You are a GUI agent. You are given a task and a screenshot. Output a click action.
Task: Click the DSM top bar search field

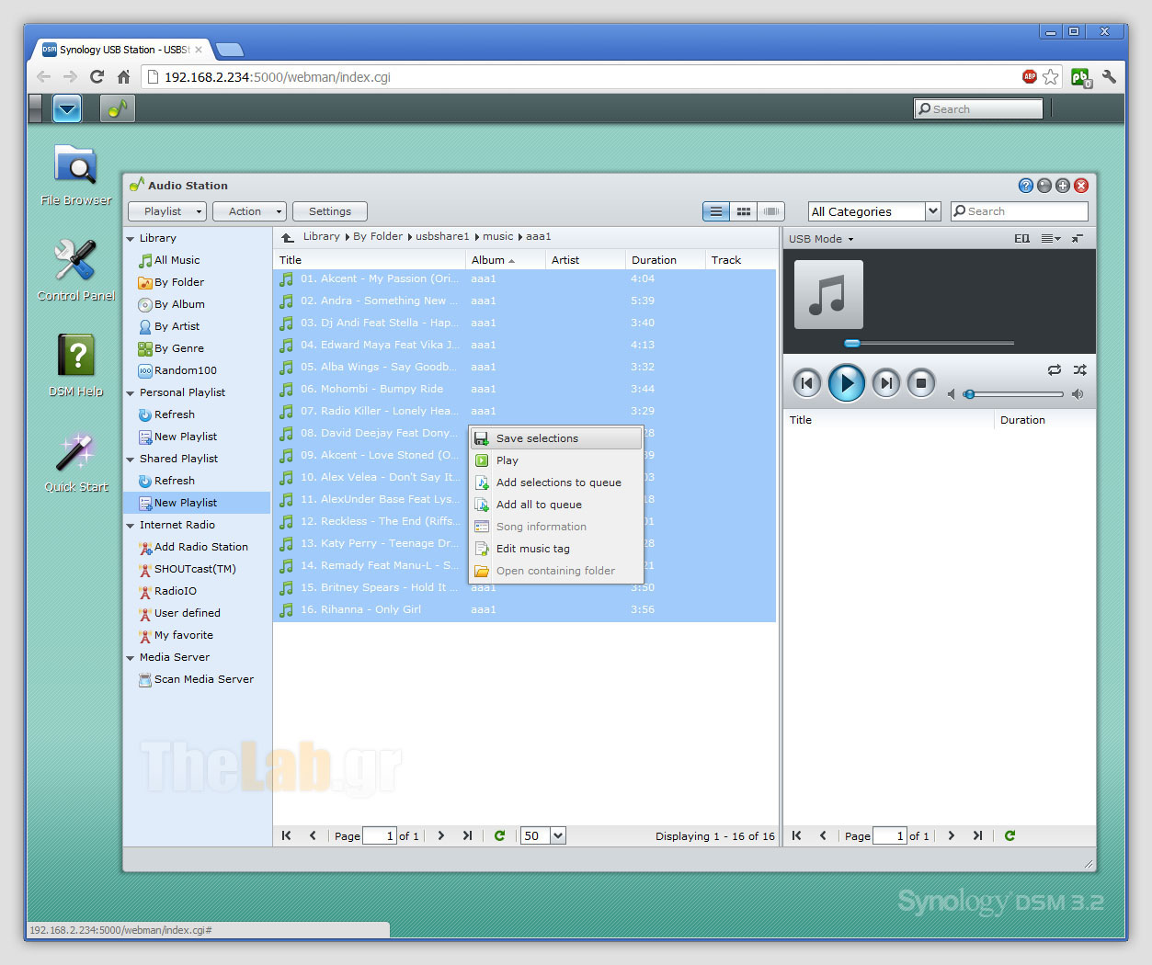[x=978, y=108]
